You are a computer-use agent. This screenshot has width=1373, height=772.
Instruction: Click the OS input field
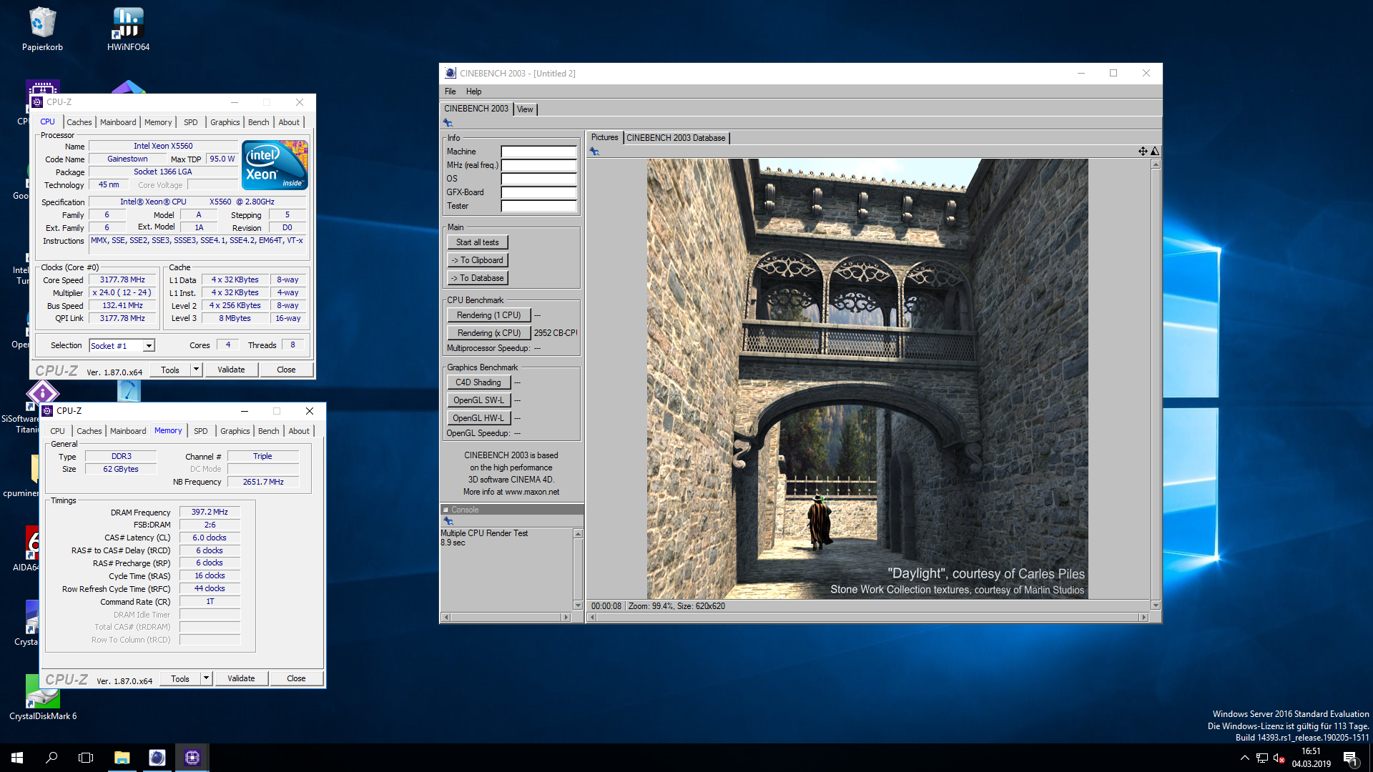coord(538,179)
